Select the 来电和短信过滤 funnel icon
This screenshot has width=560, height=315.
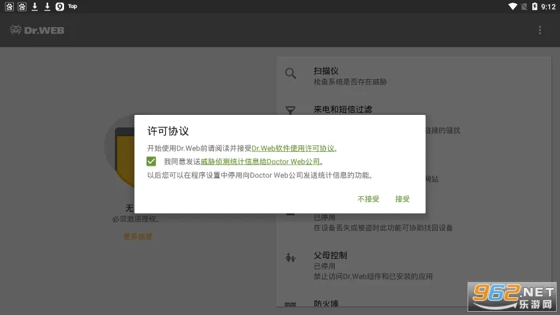click(x=291, y=110)
